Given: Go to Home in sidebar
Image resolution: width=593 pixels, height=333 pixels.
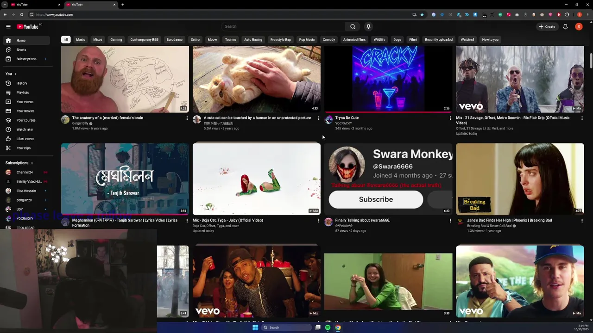Looking at the screenshot, I should (26, 40).
